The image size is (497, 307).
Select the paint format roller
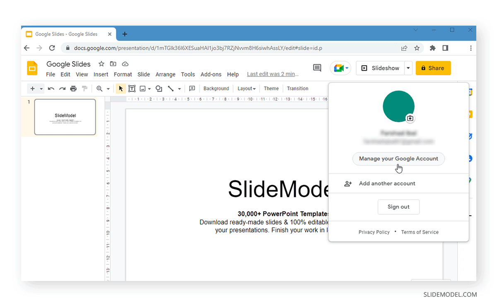(x=84, y=88)
